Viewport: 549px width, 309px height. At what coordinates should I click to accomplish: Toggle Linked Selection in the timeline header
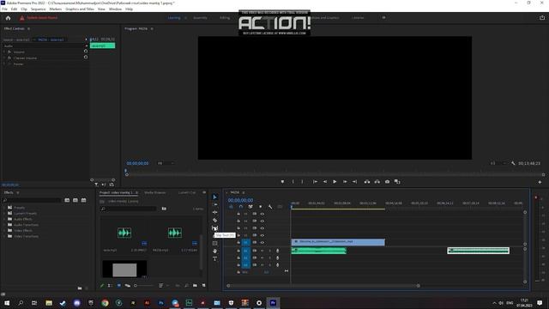[x=250, y=207]
